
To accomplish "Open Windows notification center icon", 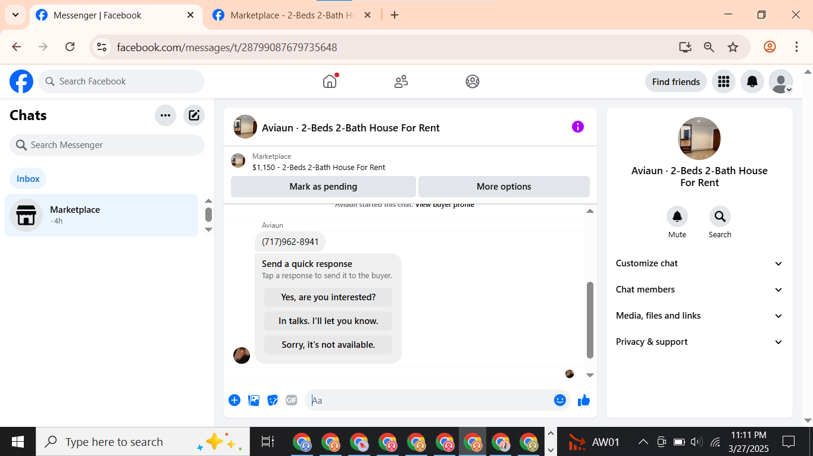I will click(789, 442).
